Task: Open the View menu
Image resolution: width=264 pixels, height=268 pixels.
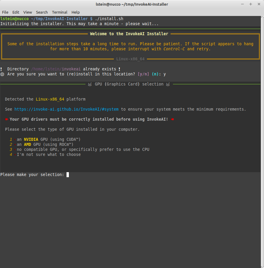Action: 27,12
